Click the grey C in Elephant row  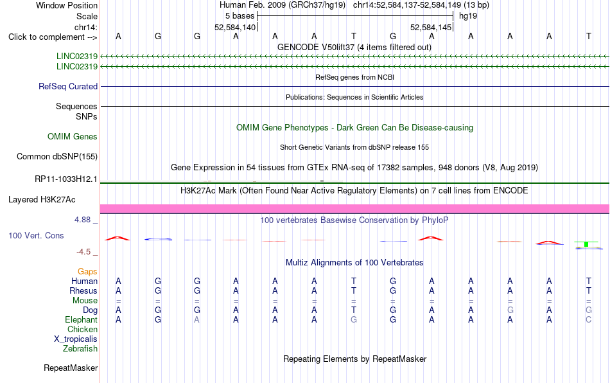589,319
